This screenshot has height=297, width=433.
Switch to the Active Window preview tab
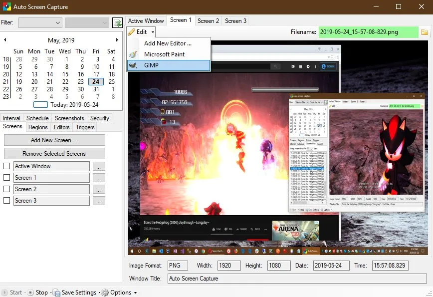pos(146,21)
